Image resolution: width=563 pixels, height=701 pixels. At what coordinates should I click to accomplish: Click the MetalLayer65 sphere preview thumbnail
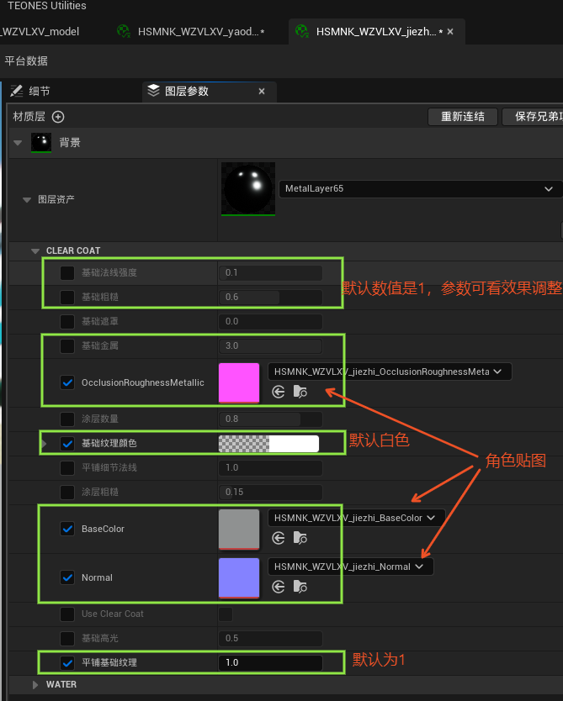247,188
